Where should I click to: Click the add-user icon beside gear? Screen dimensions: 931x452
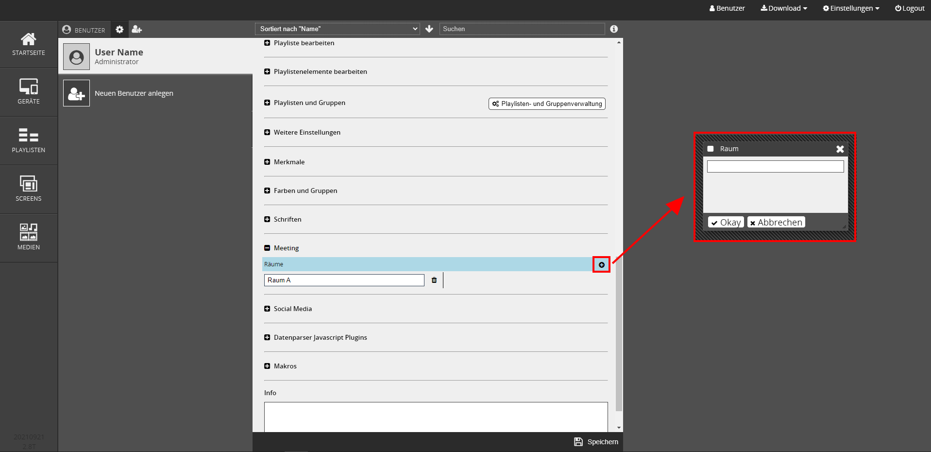(136, 30)
